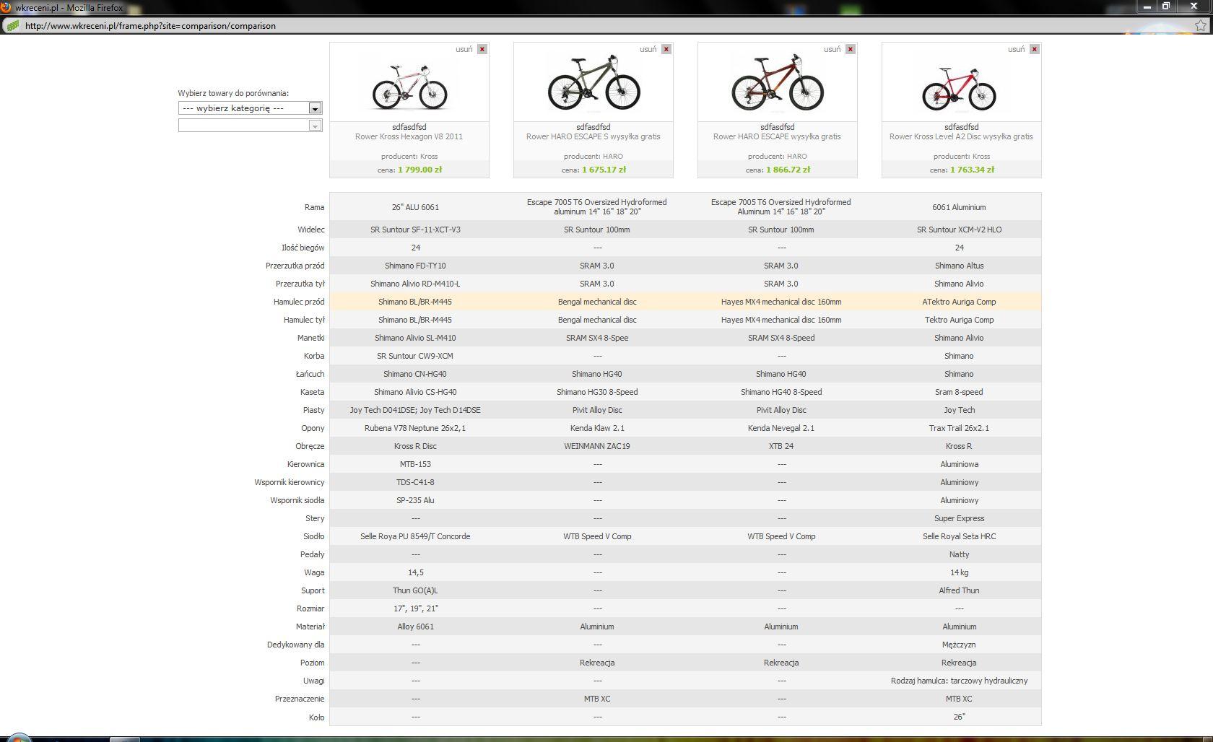
Task: Click price '1 763.34 zł'
Action: [972, 170]
